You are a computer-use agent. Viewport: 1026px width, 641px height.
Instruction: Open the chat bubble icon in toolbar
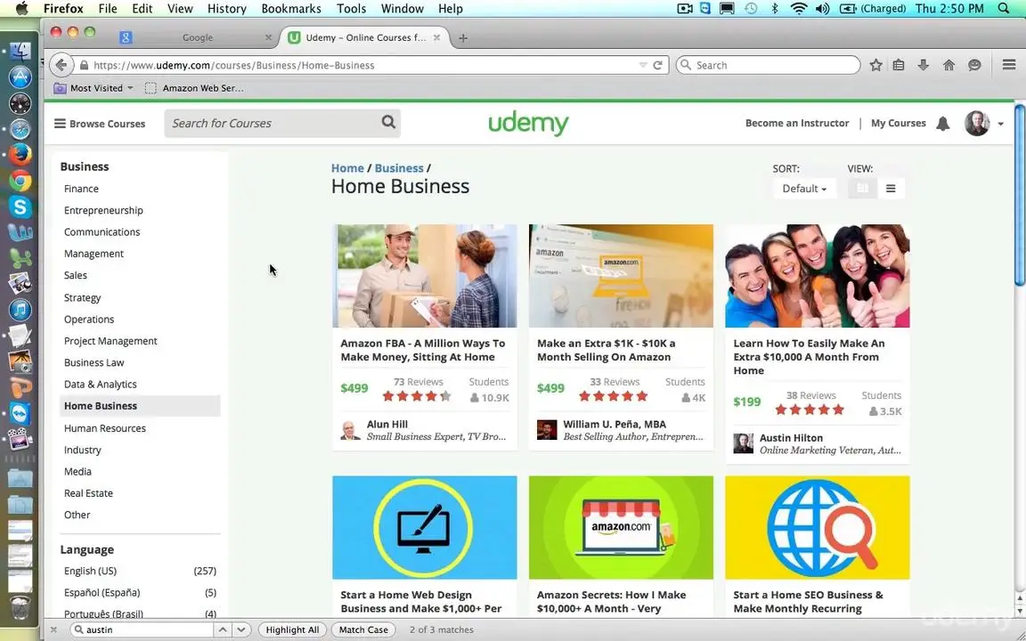[974, 65]
